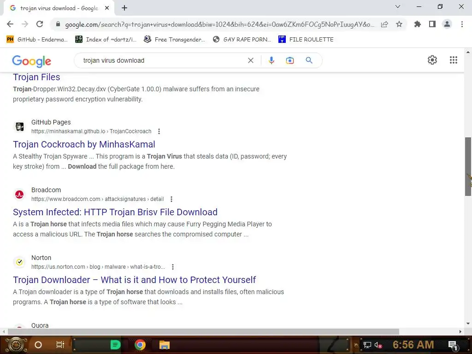Open more options for GitHub Pages result
Image resolution: width=472 pixels, height=354 pixels.
159,131
